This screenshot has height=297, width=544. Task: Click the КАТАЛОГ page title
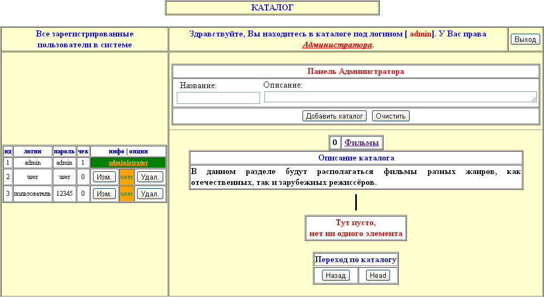coord(272,8)
